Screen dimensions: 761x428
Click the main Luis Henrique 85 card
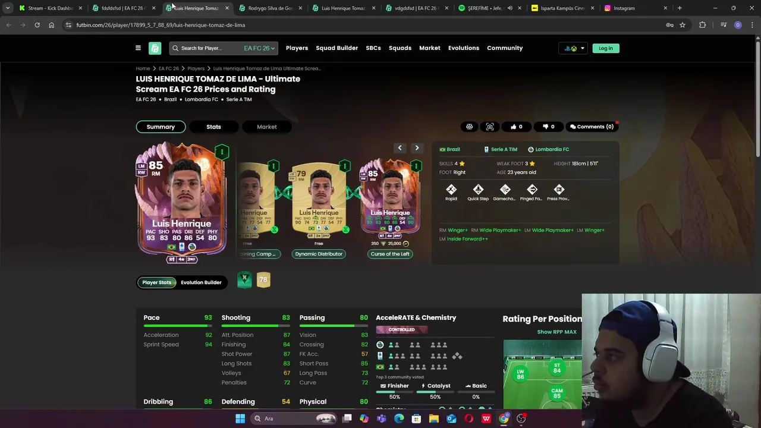(182, 202)
